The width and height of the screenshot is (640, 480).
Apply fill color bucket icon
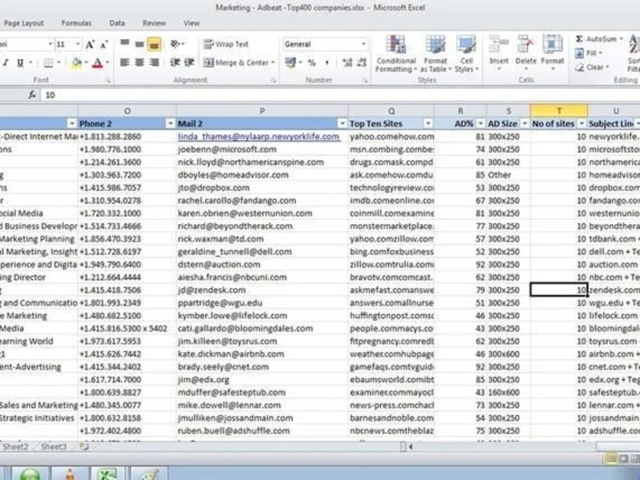[76, 63]
